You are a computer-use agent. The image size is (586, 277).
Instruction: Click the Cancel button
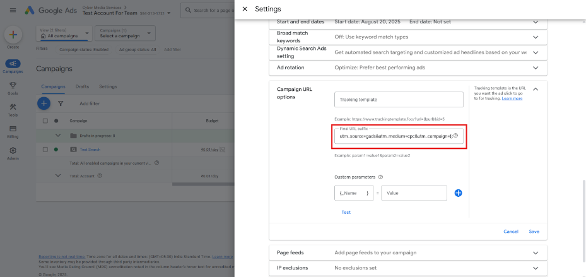510,232
